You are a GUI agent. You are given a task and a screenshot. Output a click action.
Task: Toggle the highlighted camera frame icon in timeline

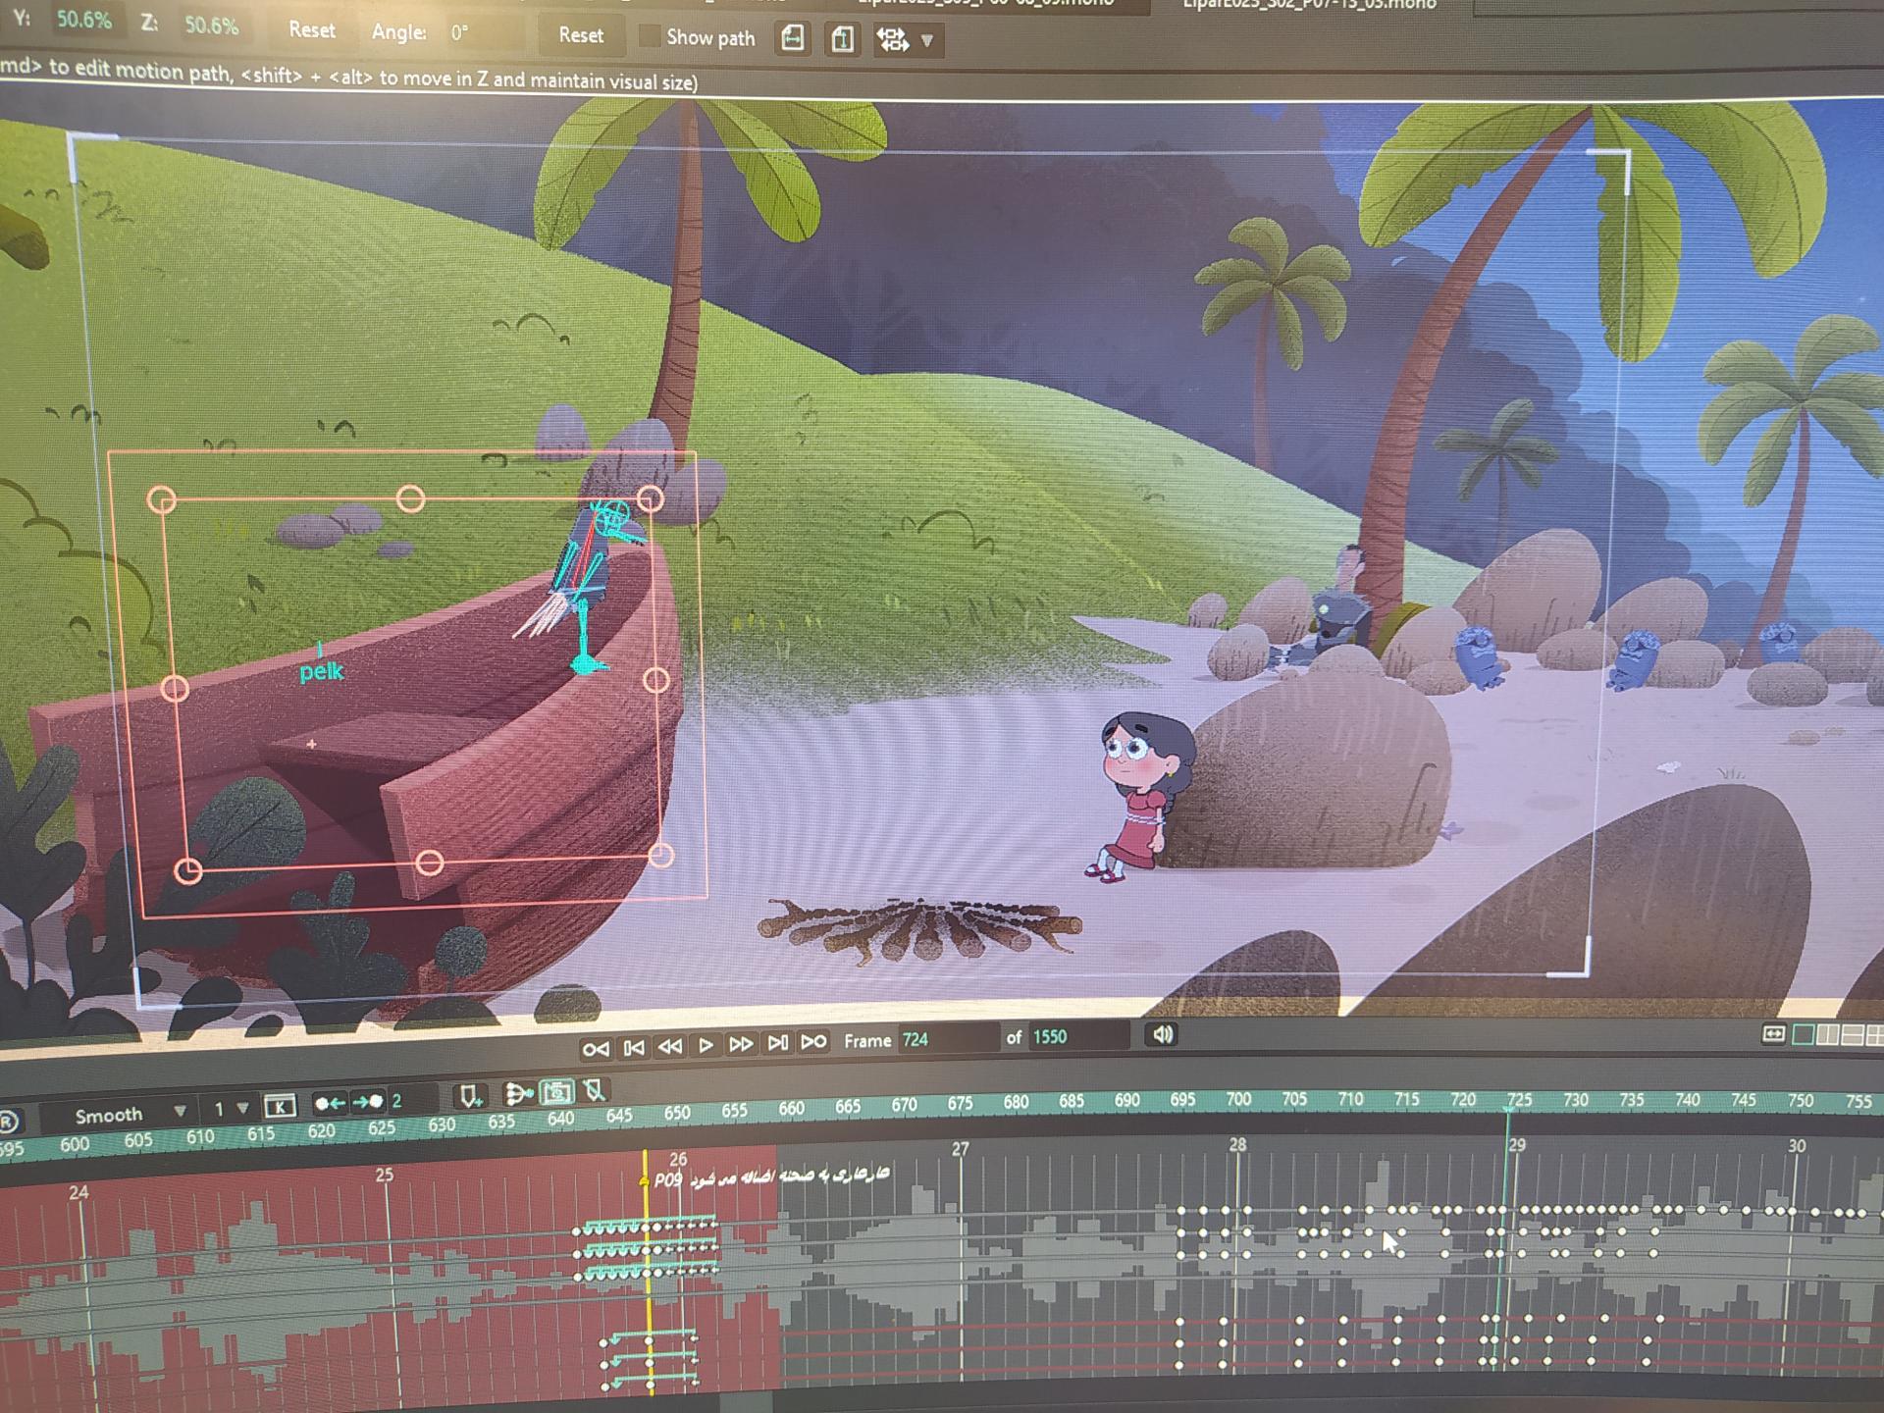(x=557, y=1092)
